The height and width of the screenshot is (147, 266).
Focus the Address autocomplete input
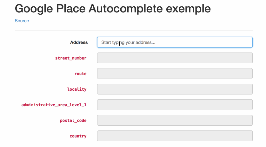(175, 42)
